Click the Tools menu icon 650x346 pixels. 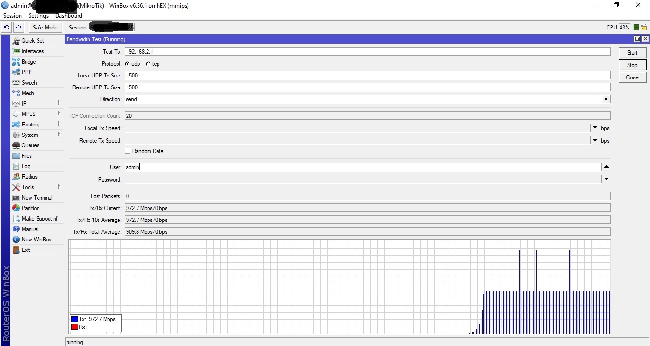click(x=16, y=187)
